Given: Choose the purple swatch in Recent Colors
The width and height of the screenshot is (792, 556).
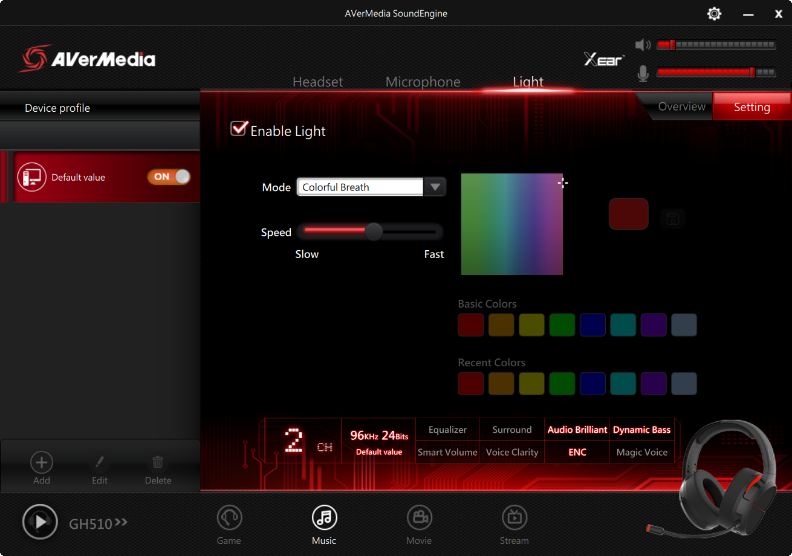Looking at the screenshot, I should pos(654,384).
